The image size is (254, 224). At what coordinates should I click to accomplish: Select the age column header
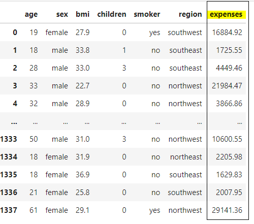click(31, 15)
